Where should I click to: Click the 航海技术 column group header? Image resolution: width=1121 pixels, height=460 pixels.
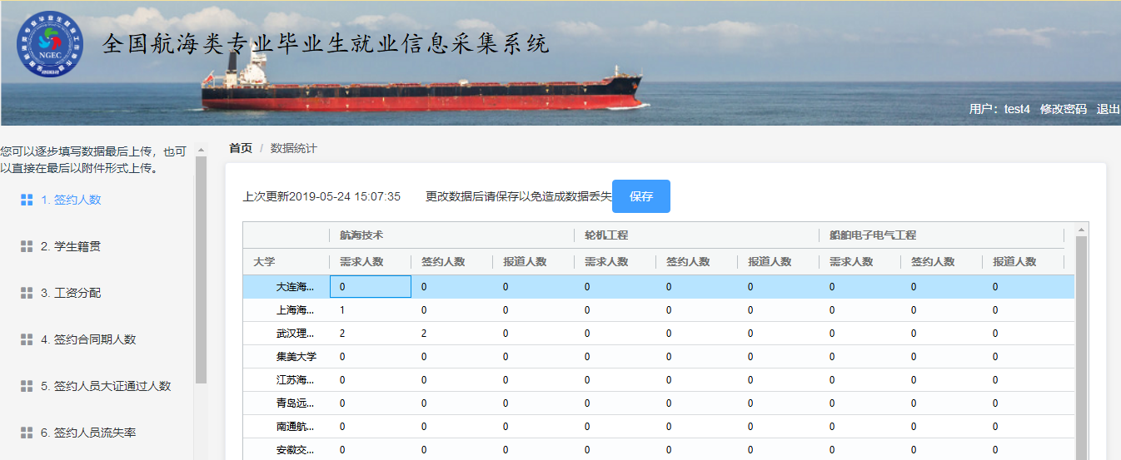coord(361,235)
